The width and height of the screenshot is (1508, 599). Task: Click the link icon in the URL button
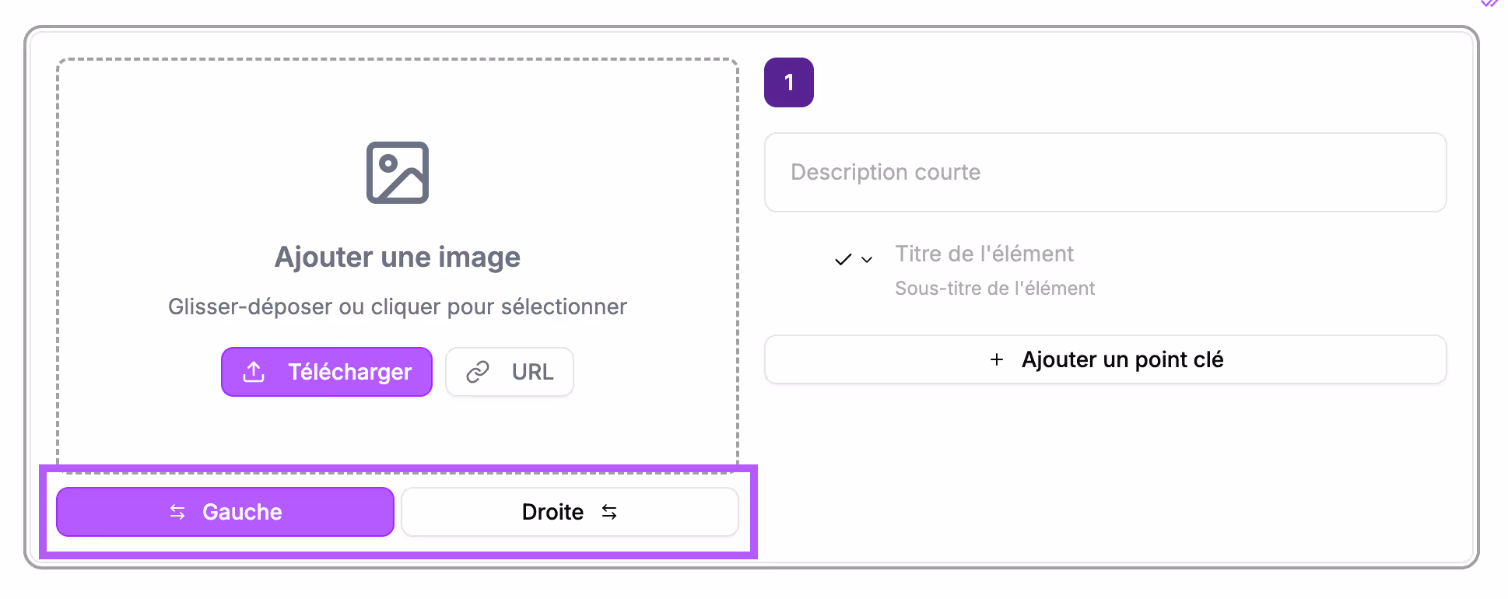pyautogui.click(x=479, y=372)
